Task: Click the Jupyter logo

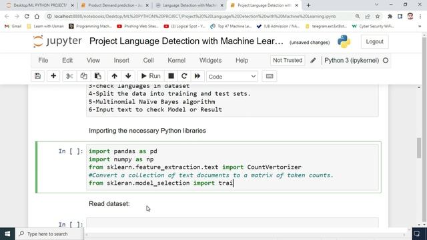Action: (x=57, y=41)
